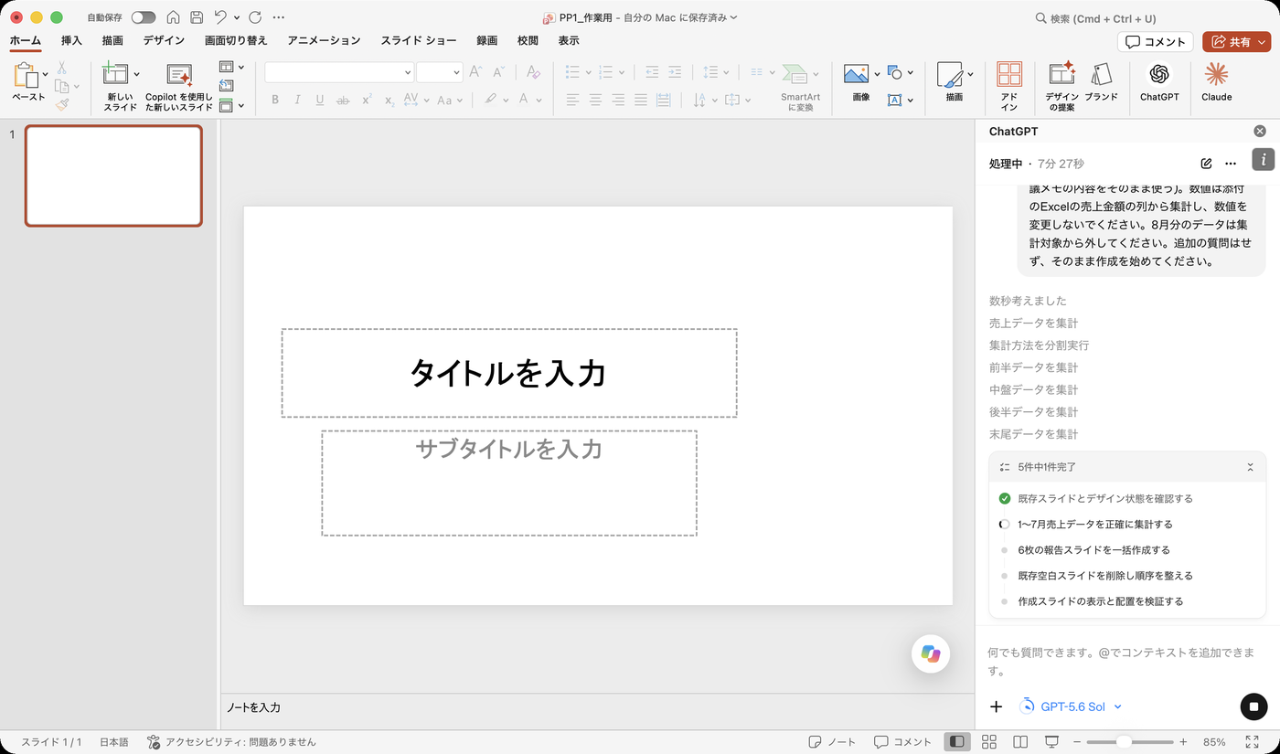Stop ChatGPT processing with stop button
The height and width of the screenshot is (754, 1280).
tap(1253, 706)
